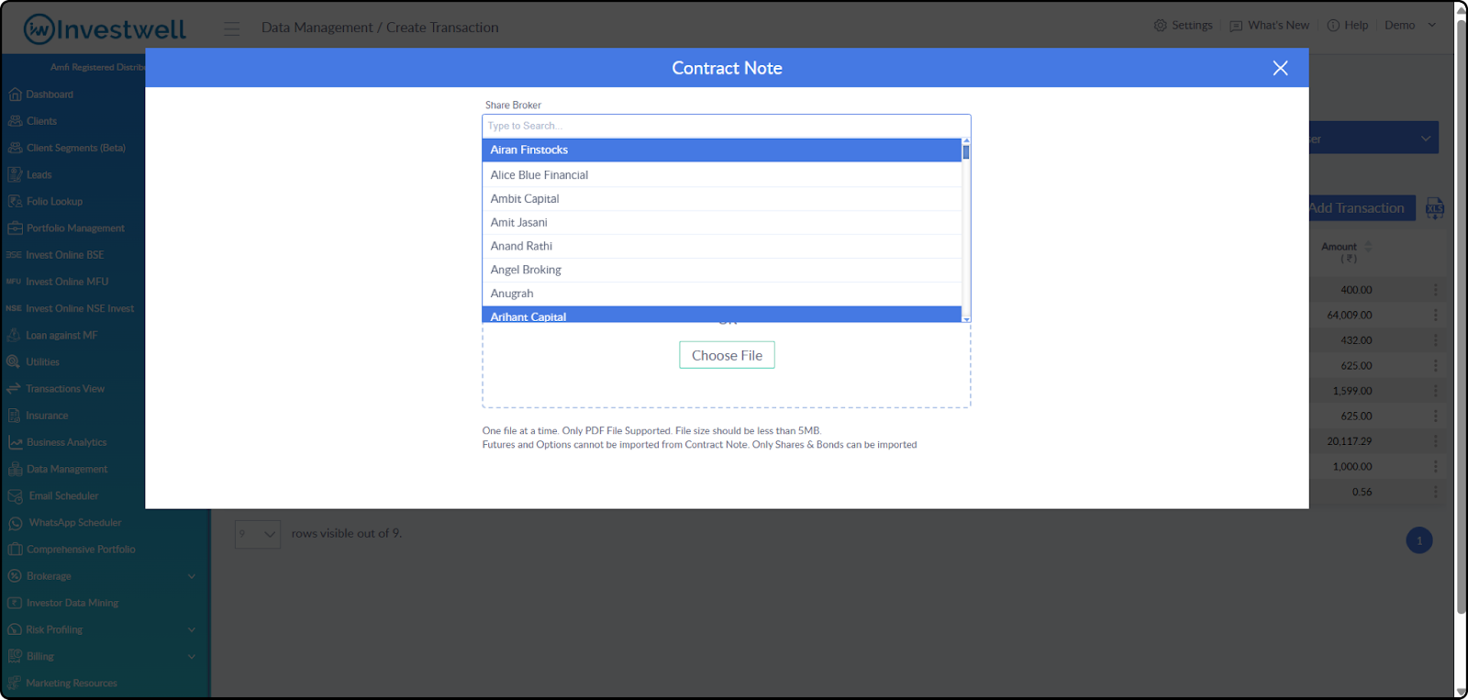
Task: Open the Demo user dropdown
Action: [x=1410, y=26]
